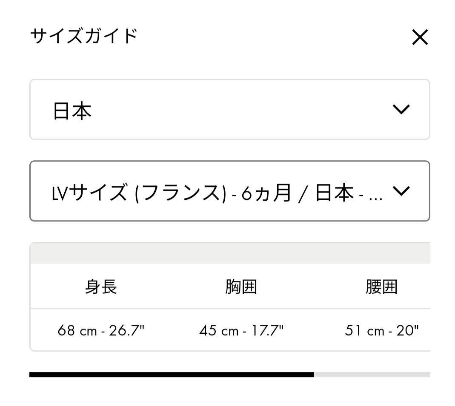Select the 腰囲 column header
The image size is (455, 406).
pyautogui.click(x=381, y=287)
